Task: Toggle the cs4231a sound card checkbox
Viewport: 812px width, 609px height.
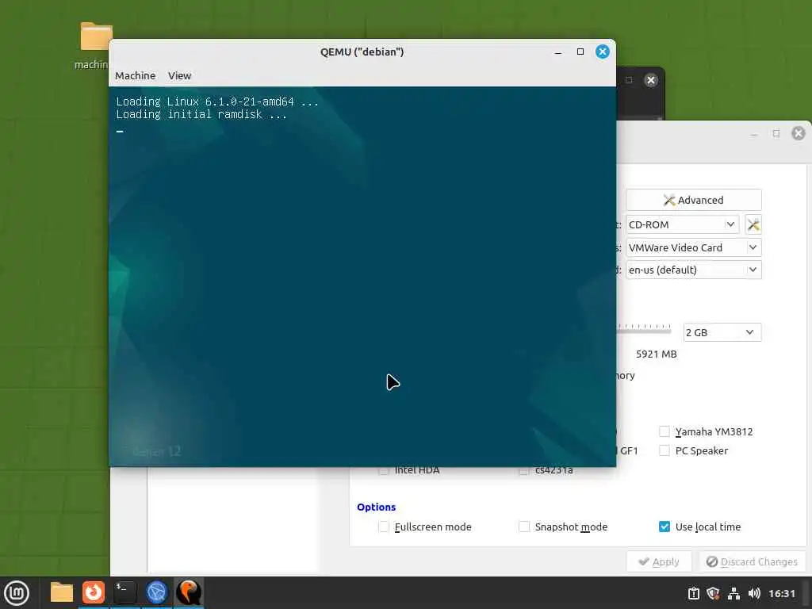Action: [523, 470]
